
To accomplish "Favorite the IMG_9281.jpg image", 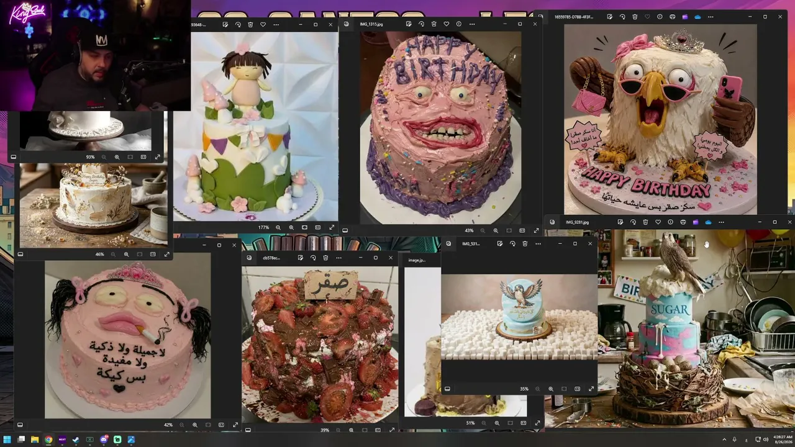I will (658, 222).
